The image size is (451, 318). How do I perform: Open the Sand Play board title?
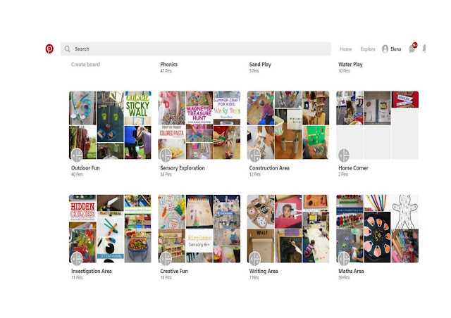click(x=260, y=65)
